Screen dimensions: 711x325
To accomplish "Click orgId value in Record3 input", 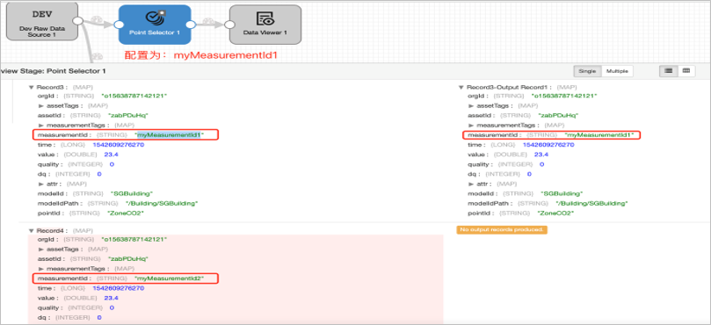I will [134, 96].
